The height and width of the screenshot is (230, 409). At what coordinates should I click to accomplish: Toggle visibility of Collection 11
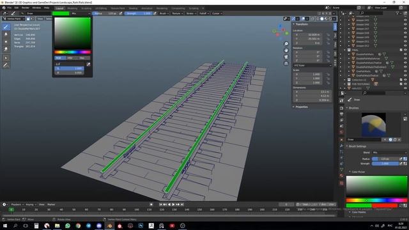pyautogui.click(x=405, y=80)
